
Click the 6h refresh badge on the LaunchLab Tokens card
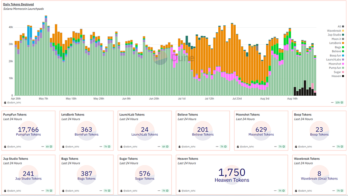click(x=165, y=147)
